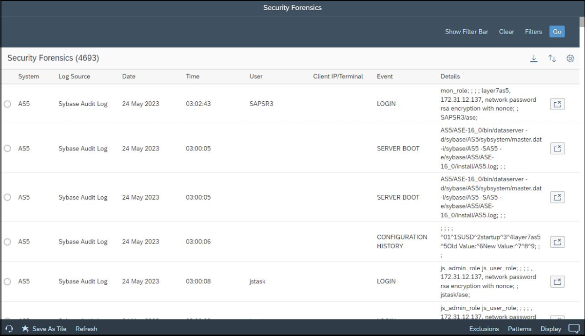Open details arrow for first SERVER BOOT row
This screenshot has width=585, height=336.
557,148
